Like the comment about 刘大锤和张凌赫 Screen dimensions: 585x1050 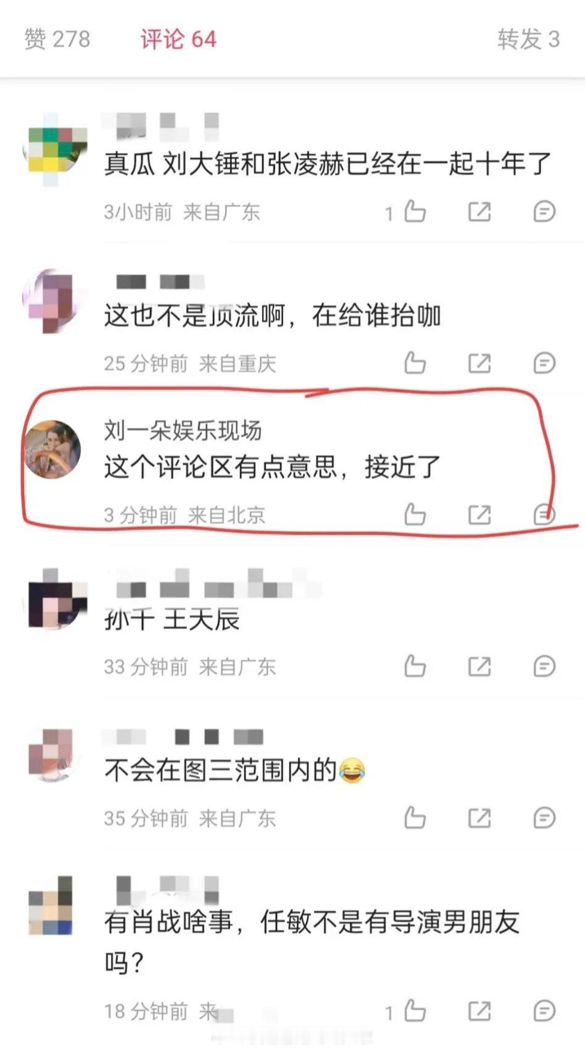[x=415, y=212]
